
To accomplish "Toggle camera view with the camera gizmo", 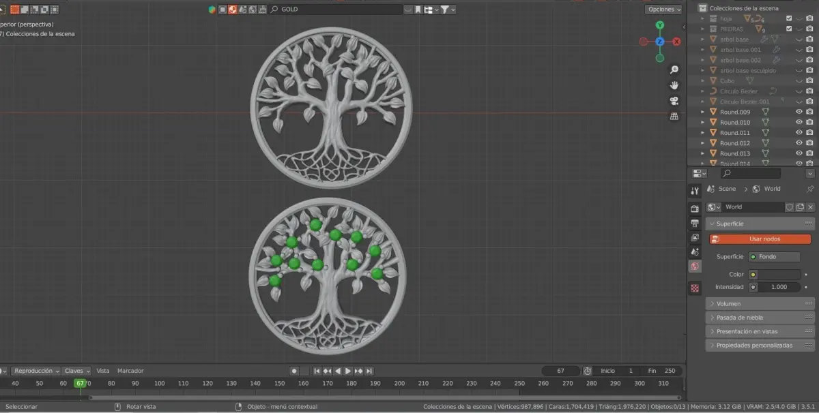I will point(674,101).
